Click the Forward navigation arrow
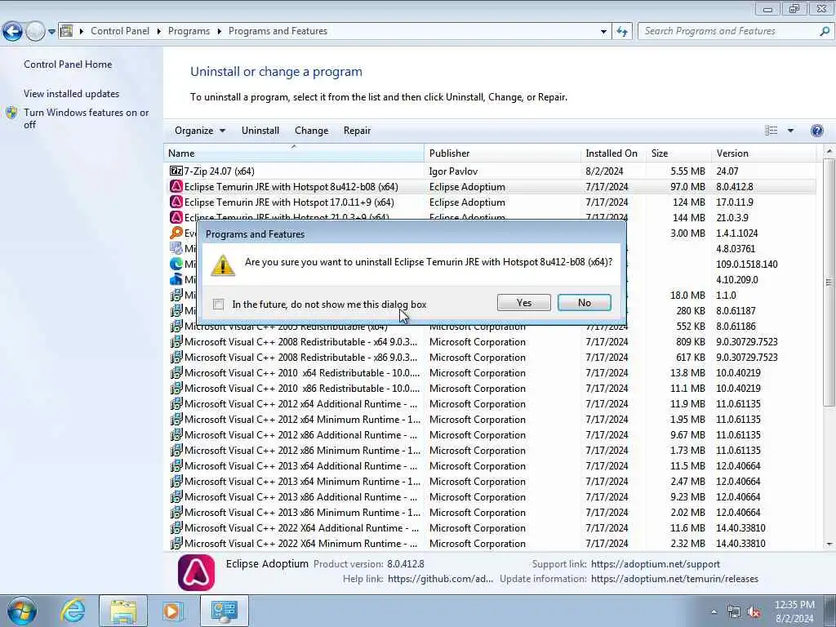The width and height of the screenshot is (836, 627). pos(35,31)
